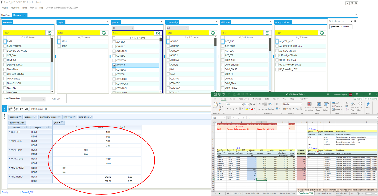Check the BASE scenario checkbox
This screenshot has width=378, height=196.
click(x=5, y=41)
